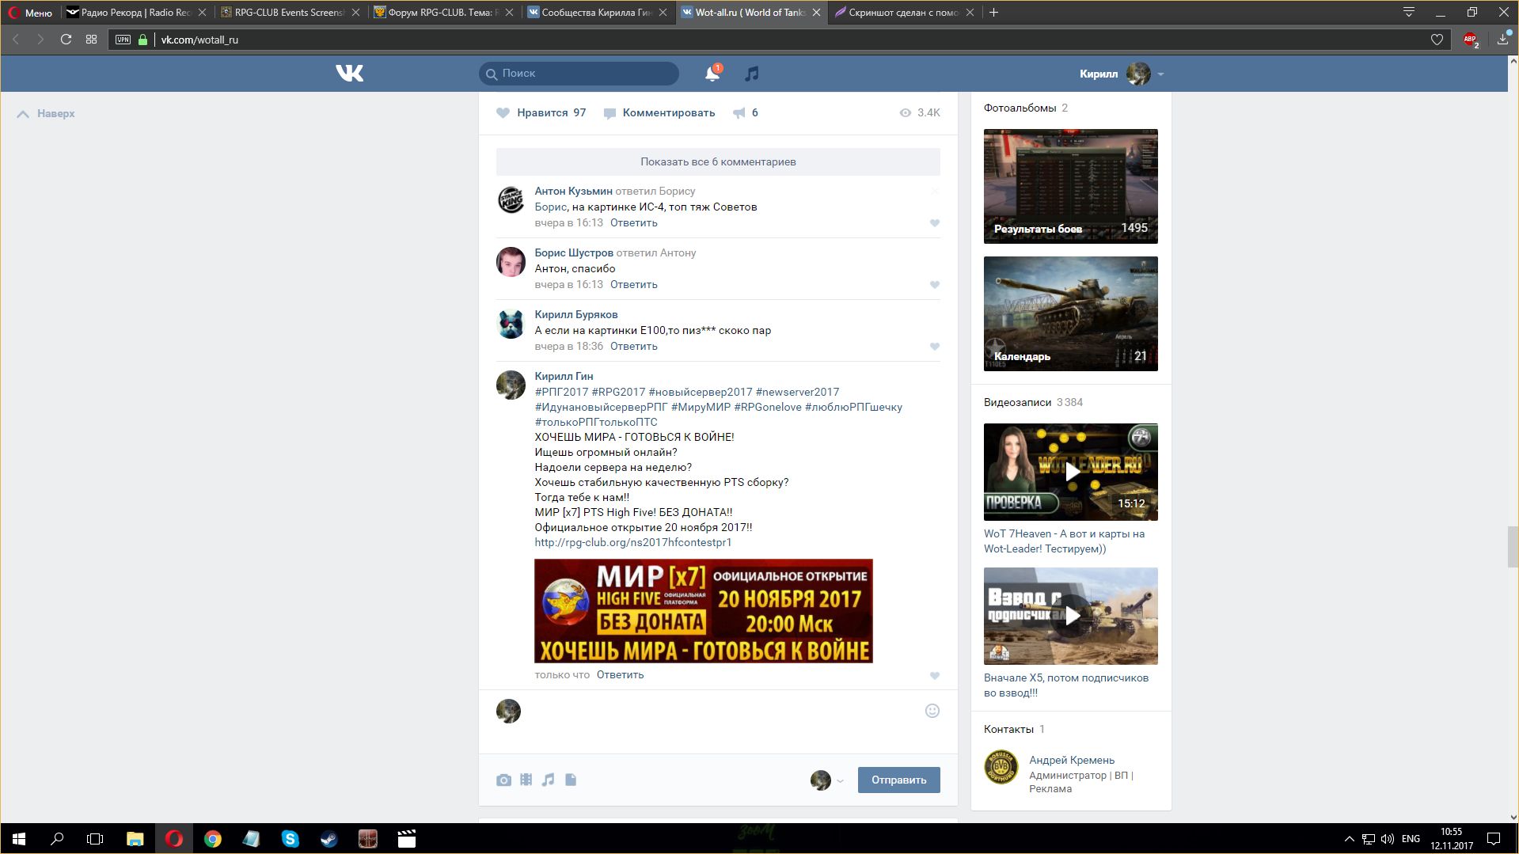This screenshot has width=1519, height=854.
Task: Open Андрей Кремень contact profile
Action: click(x=1071, y=760)
